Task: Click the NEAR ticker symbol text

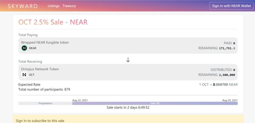Action: (33, 48)
